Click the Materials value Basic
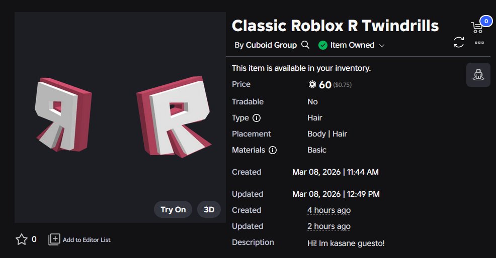Image resolution: width=496 pixels, height=258 pixels. point(316,150)
